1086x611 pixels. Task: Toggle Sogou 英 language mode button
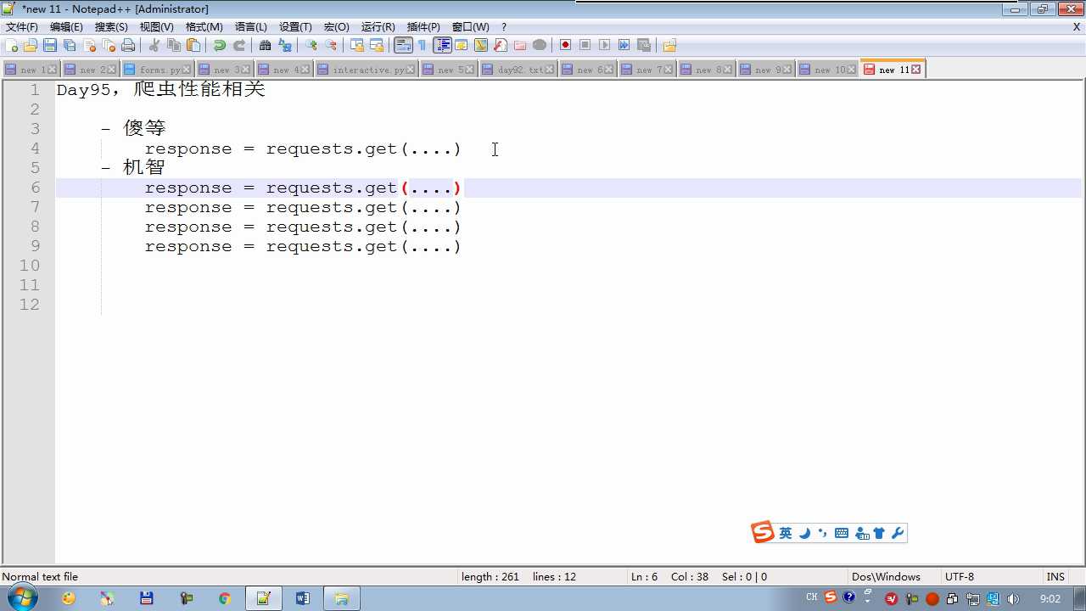pos(786,533)
